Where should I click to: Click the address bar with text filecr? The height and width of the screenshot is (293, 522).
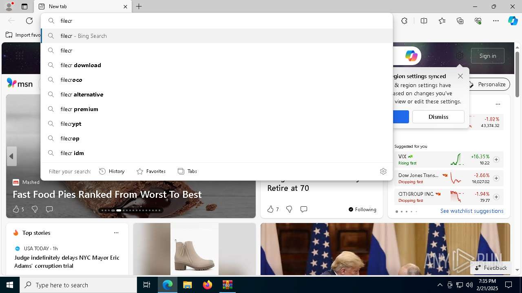217,21
